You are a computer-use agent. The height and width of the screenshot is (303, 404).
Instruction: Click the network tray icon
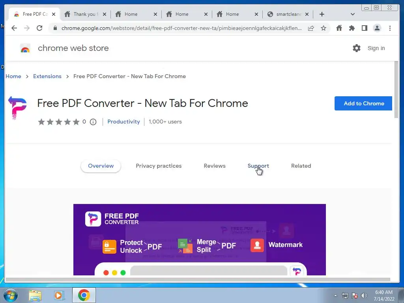(x=345, y=296)
